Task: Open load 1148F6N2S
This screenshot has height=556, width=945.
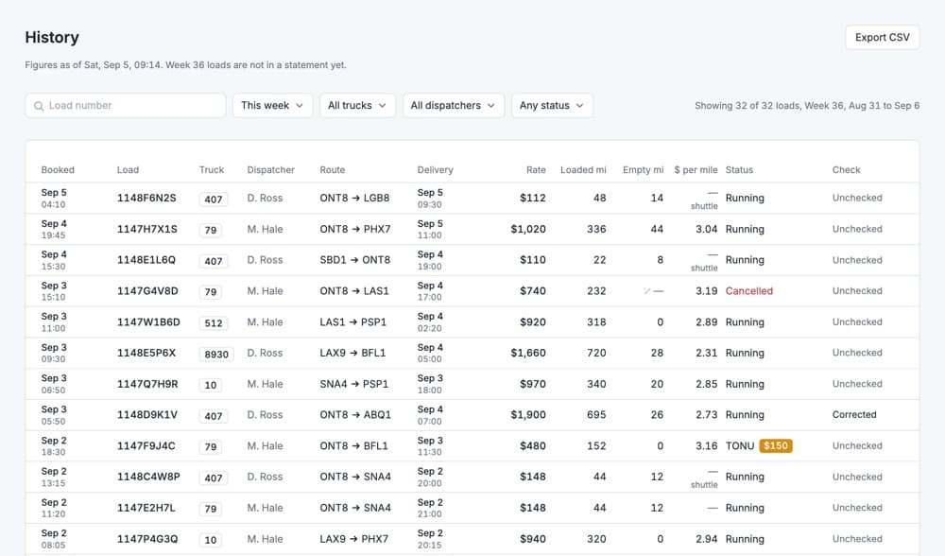Action: [x=146, y=198]
